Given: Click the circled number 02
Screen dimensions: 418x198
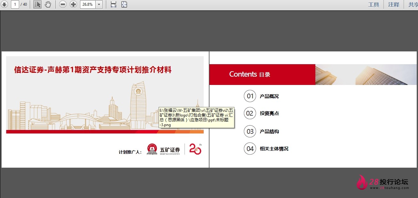Looking at the screenshot, I should point(250,113).
